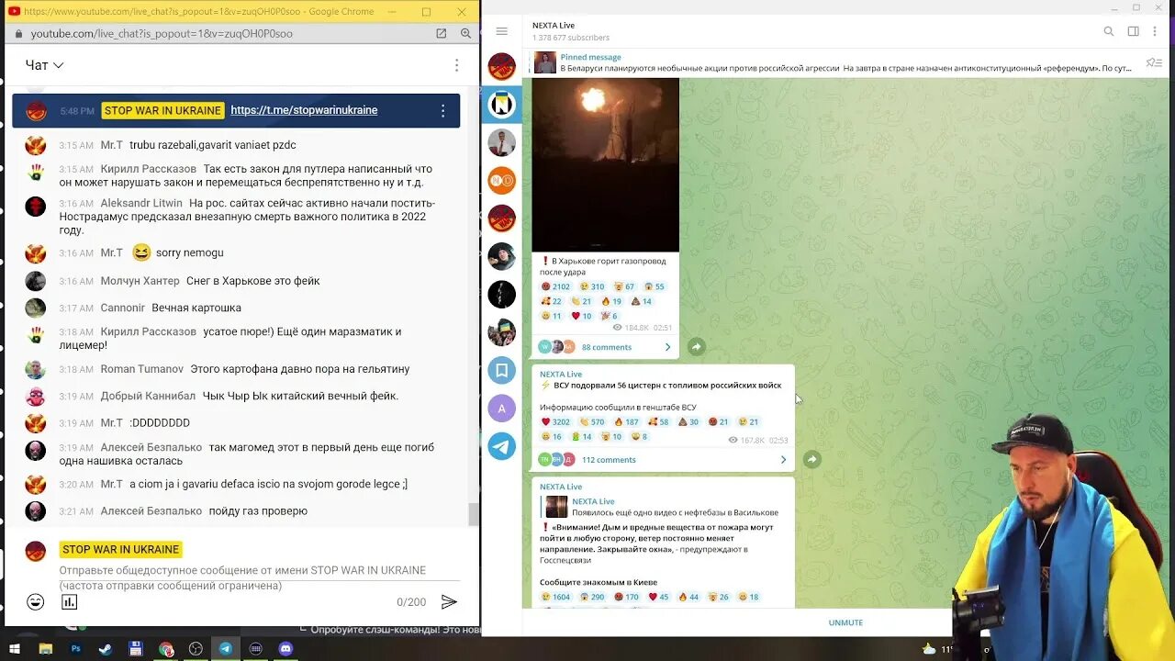The image size is (1175, 661).
Task: Open YouTube live chat three-dot menu
Action: click(456, 65)
